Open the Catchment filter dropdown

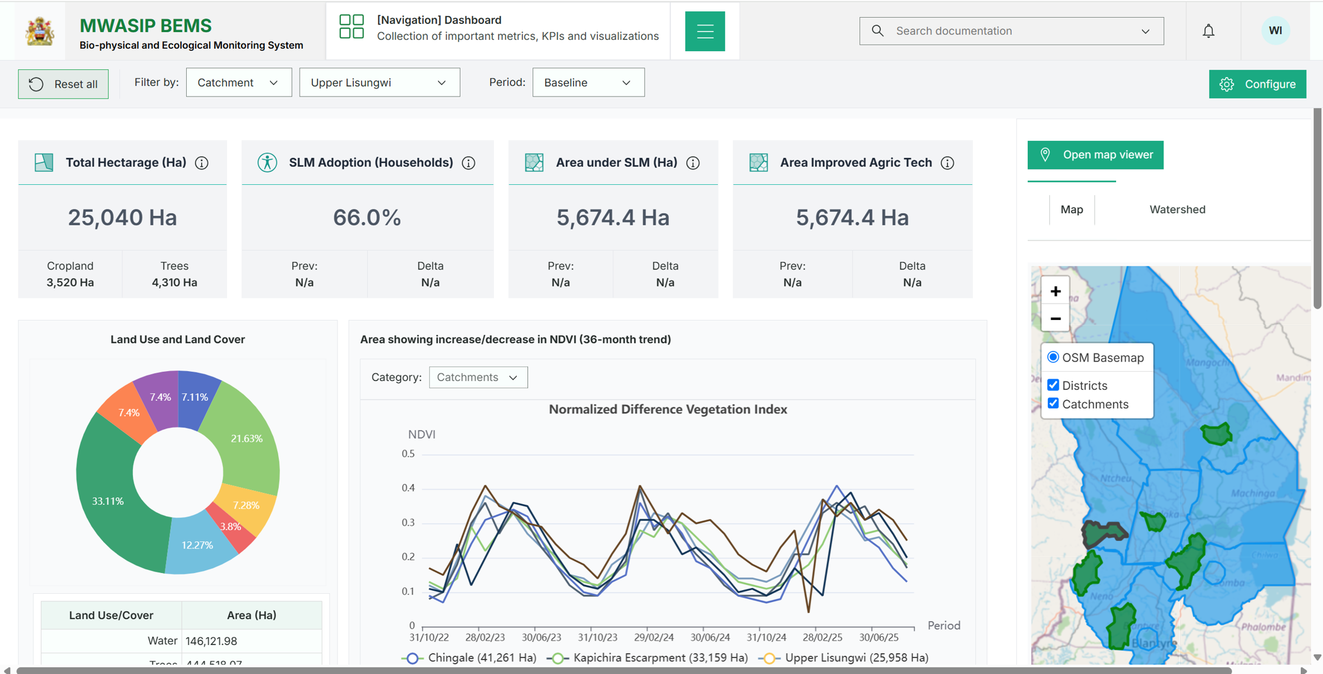pyautogui.click(x=238, y=83)
